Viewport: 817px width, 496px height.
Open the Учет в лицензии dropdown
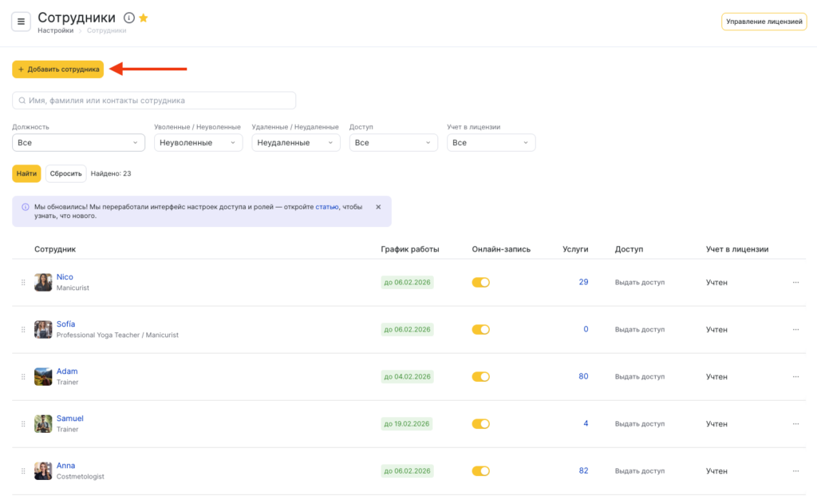coord(491,142)
